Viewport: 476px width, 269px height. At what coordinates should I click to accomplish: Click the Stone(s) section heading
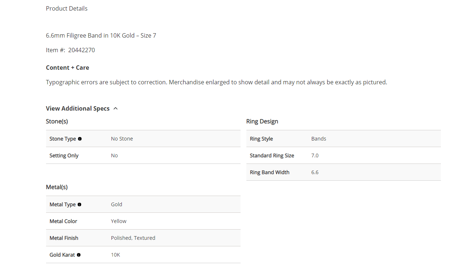tap(57, 121)
